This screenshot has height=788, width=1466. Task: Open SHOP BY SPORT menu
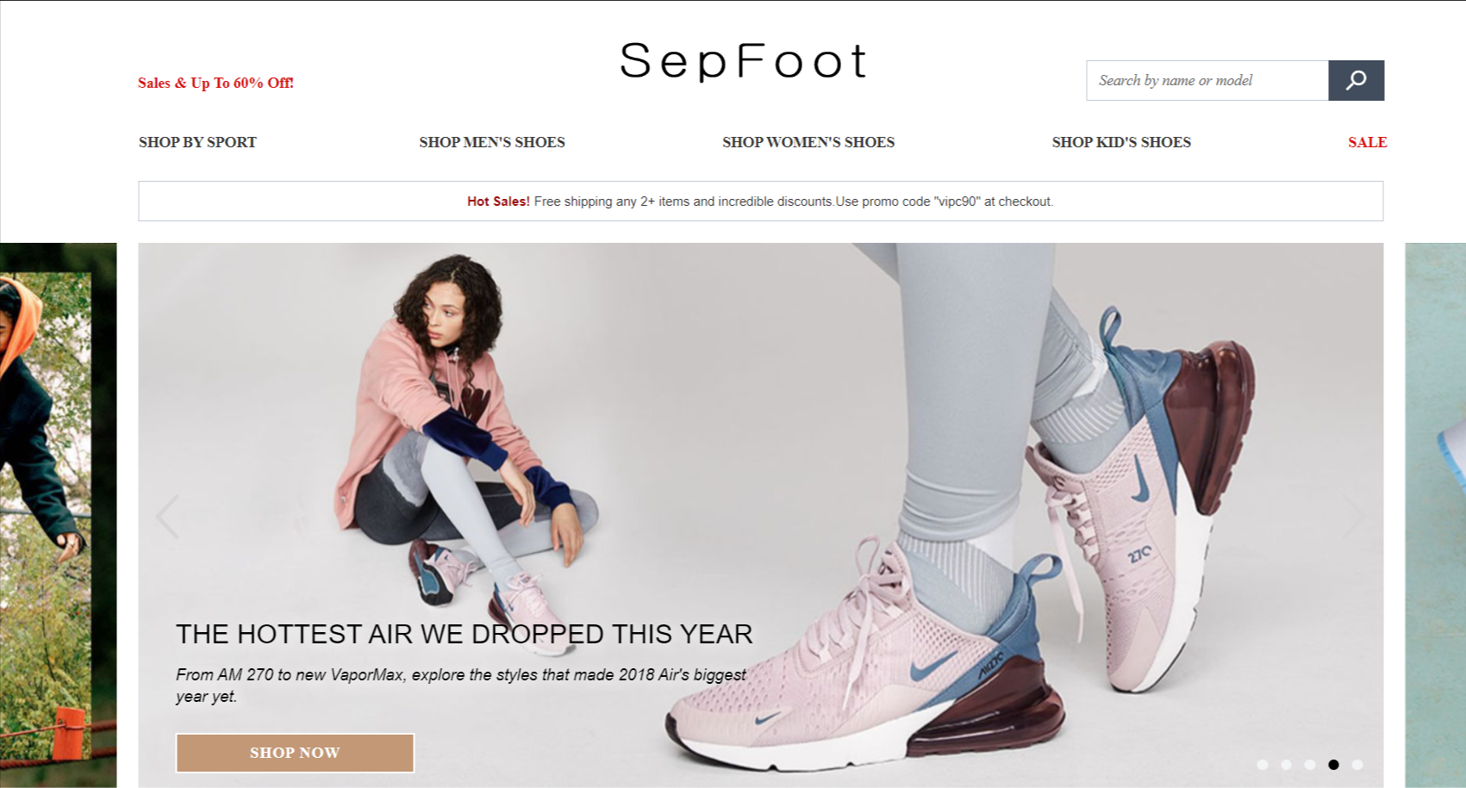tap(197, 142)
